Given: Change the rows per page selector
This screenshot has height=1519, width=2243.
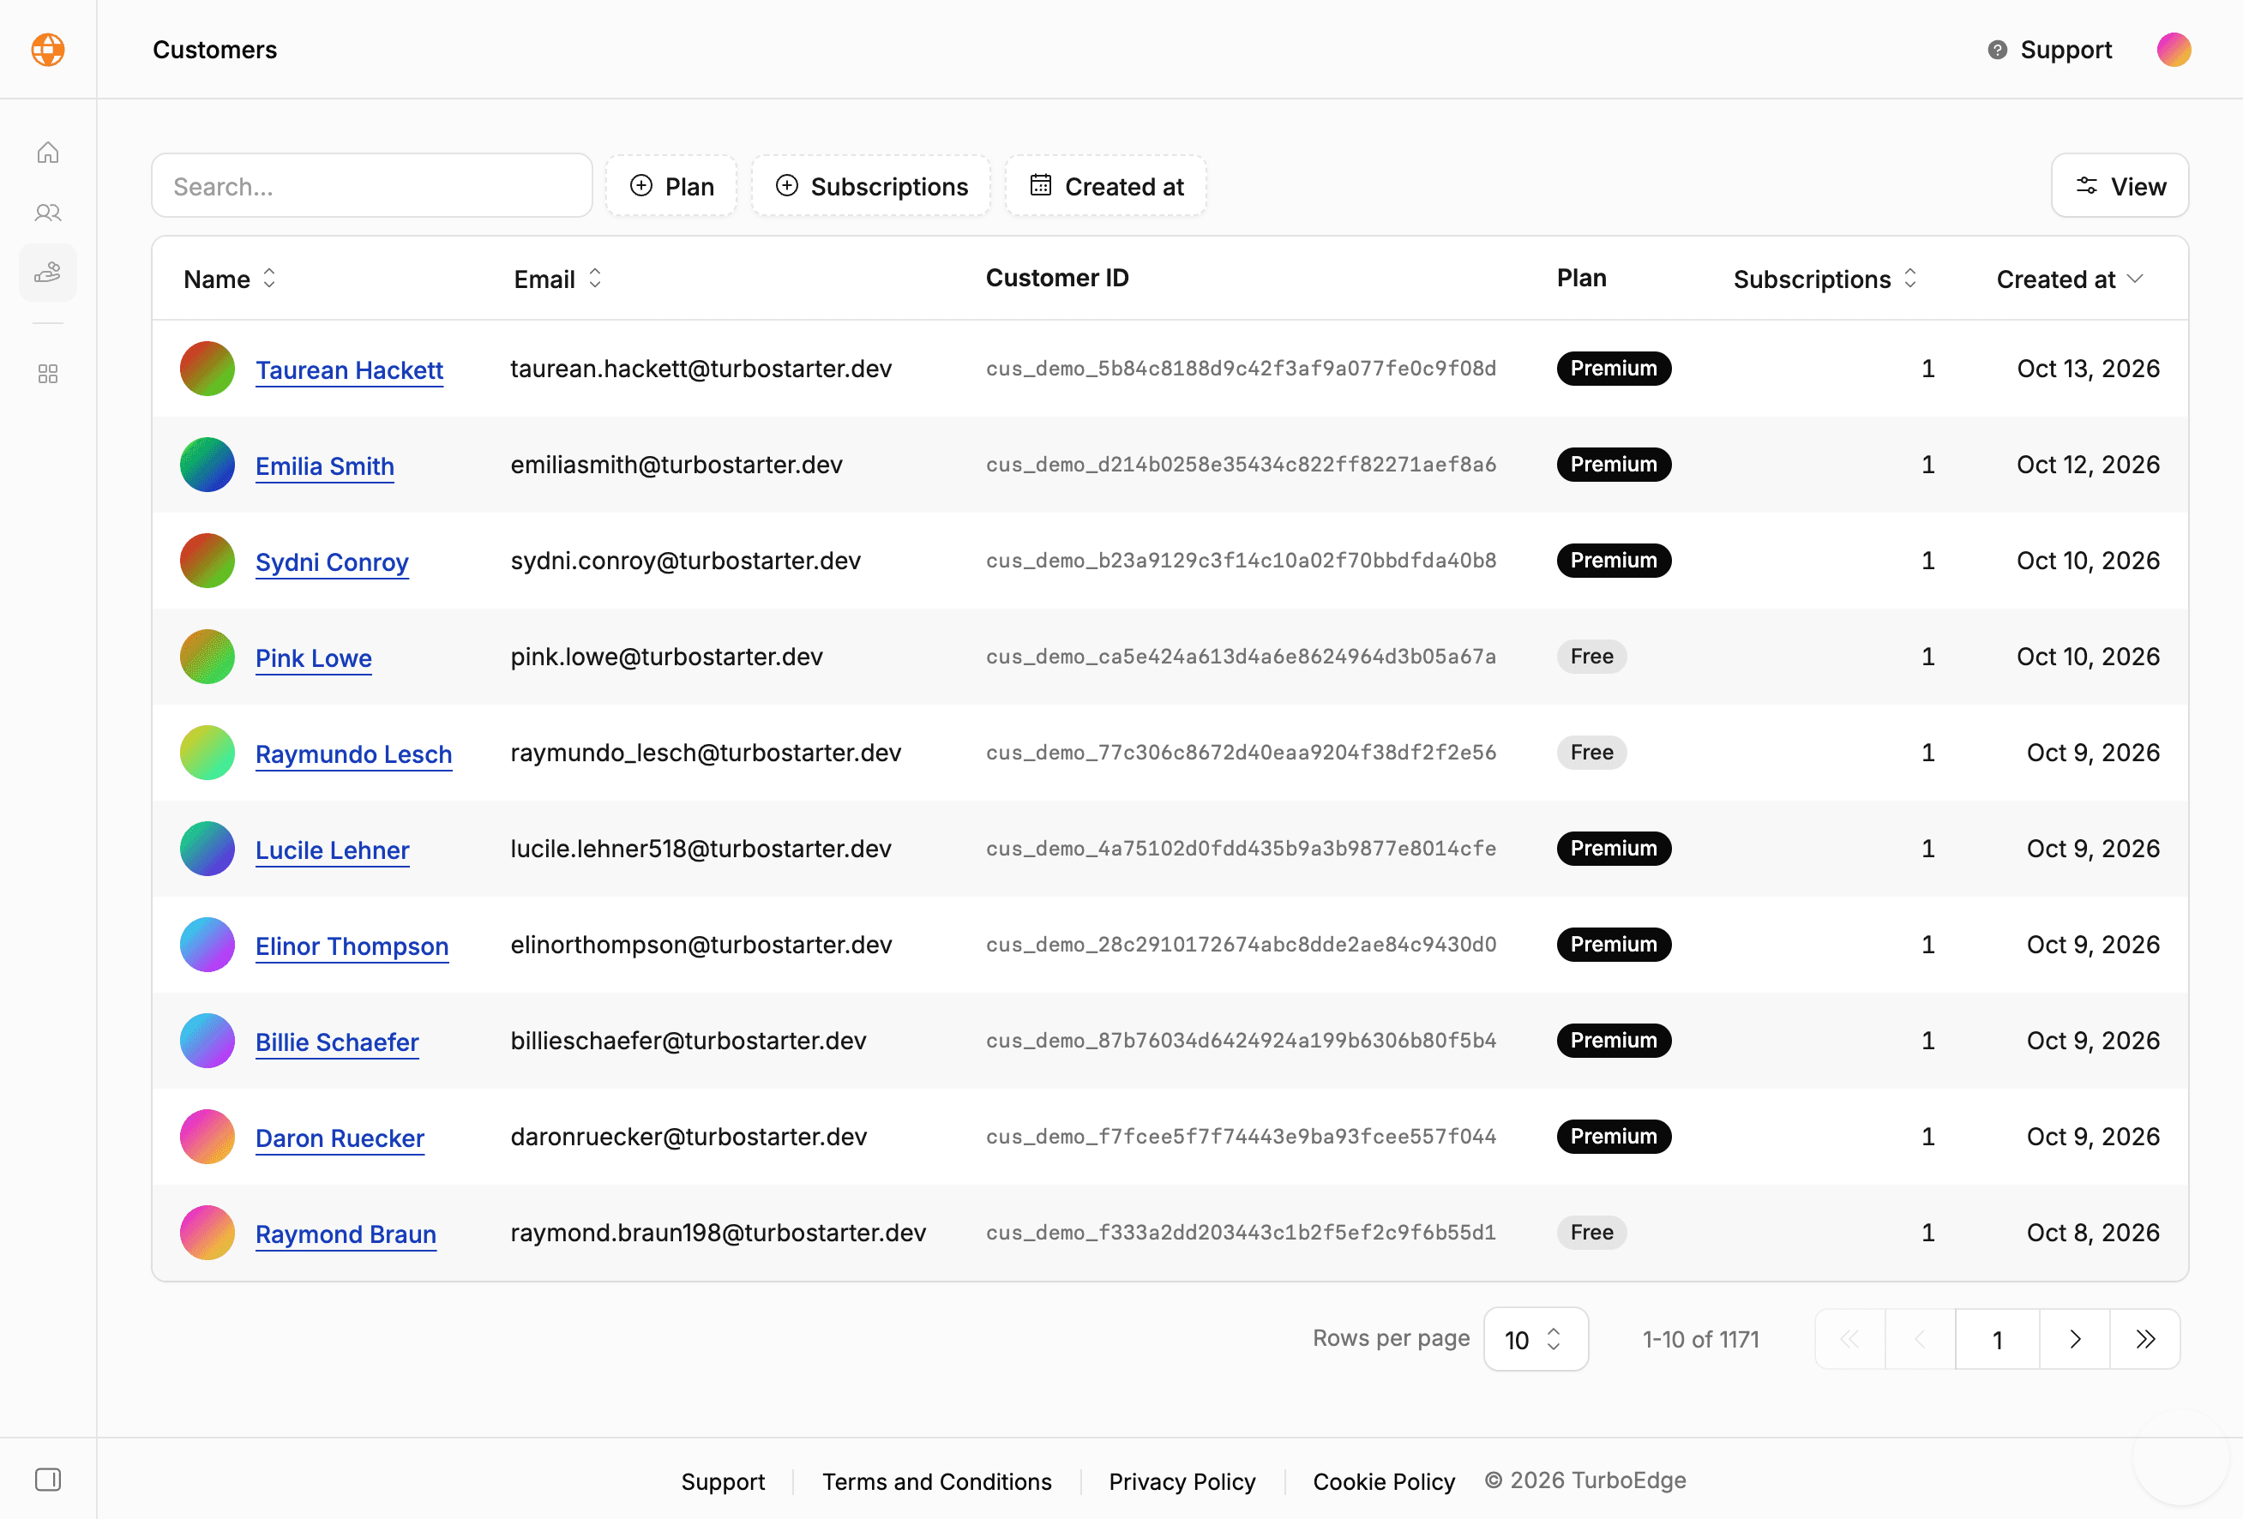Looking at the screenshot, I should click(1536, 1340).
